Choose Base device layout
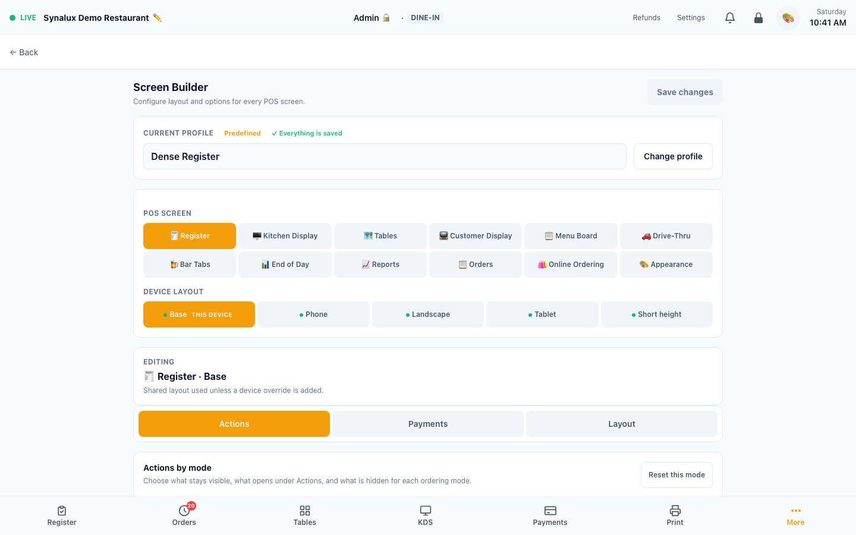 click(x=199, y=314)
